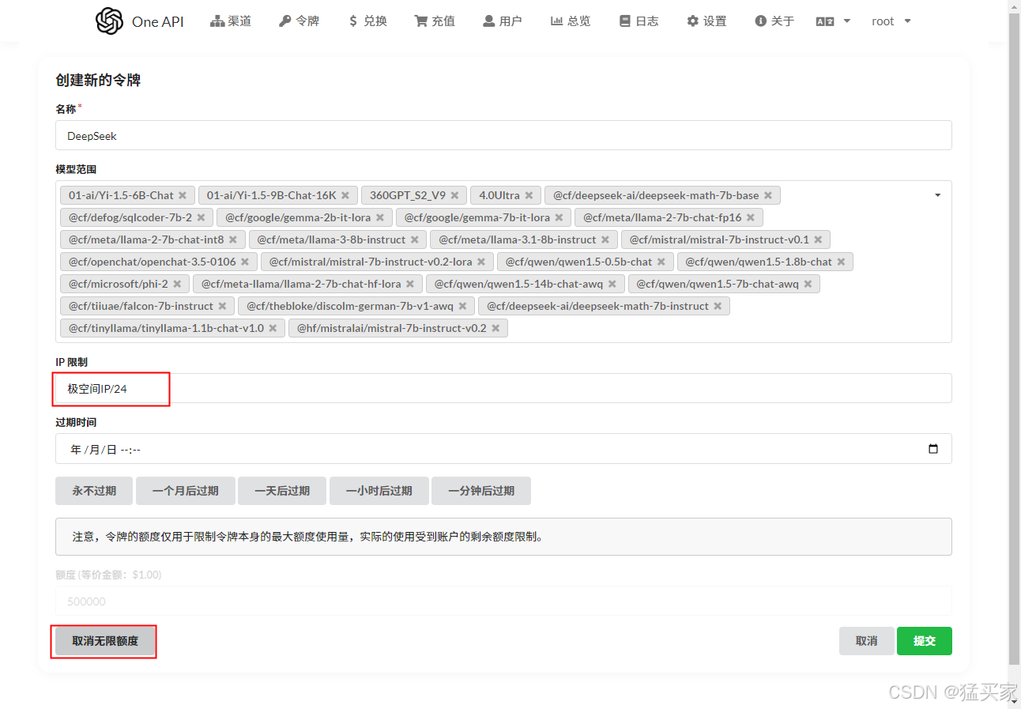Screen dimensions: 1021x709
Task: Remove mistral-7b-instruct-v0.1 model tag
Action: click(x=818, y=239)
